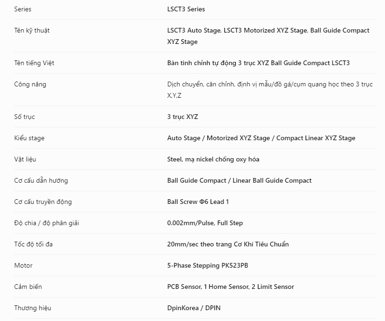
Task: Click the '0.002mm/Pulse, Full Step' resolution value
Action: point(205,223)
